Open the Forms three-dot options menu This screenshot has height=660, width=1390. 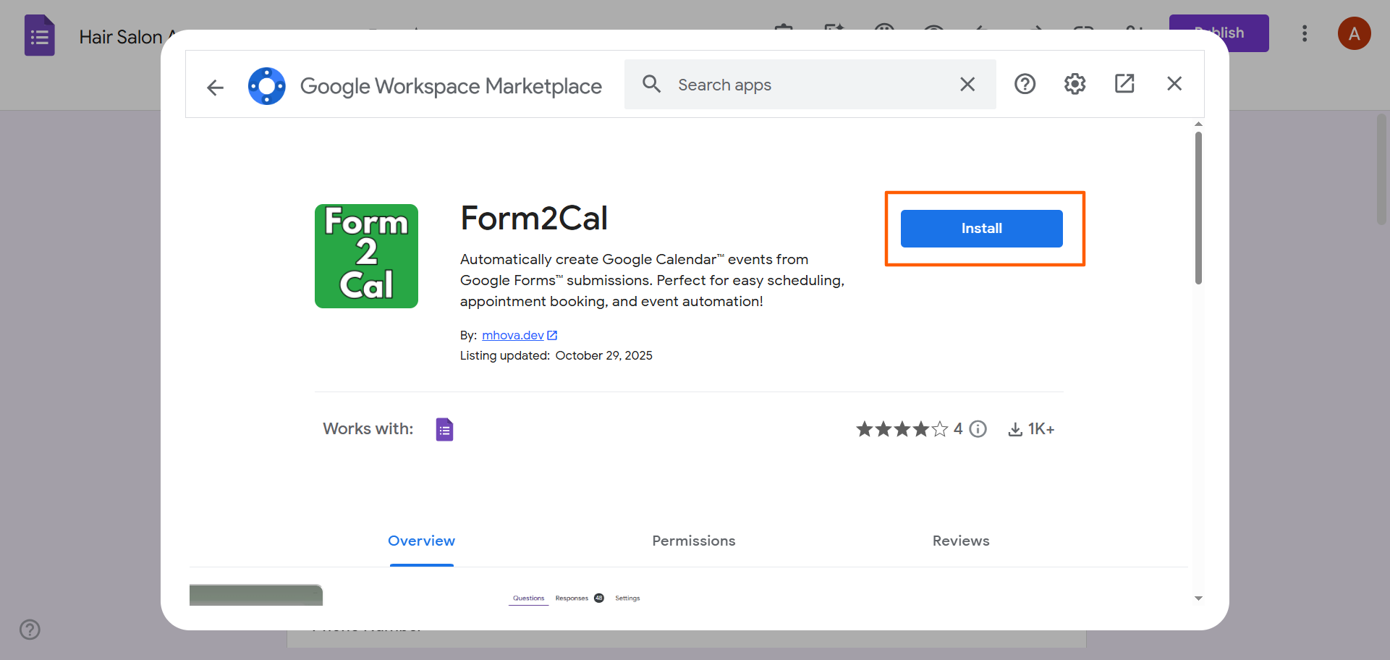click(1305, 33)
